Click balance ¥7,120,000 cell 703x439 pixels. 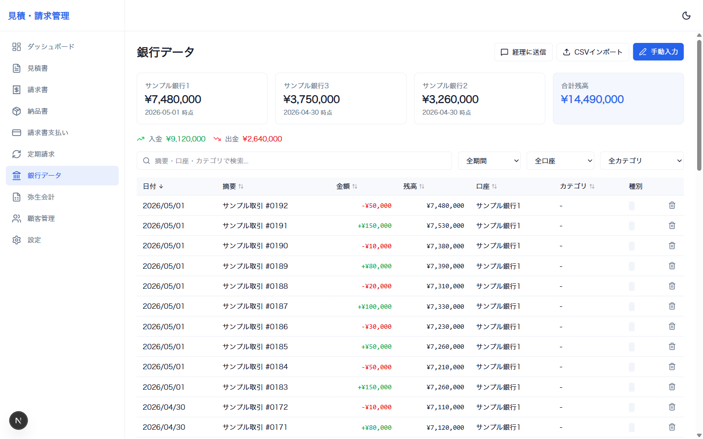tap(445, 428)
